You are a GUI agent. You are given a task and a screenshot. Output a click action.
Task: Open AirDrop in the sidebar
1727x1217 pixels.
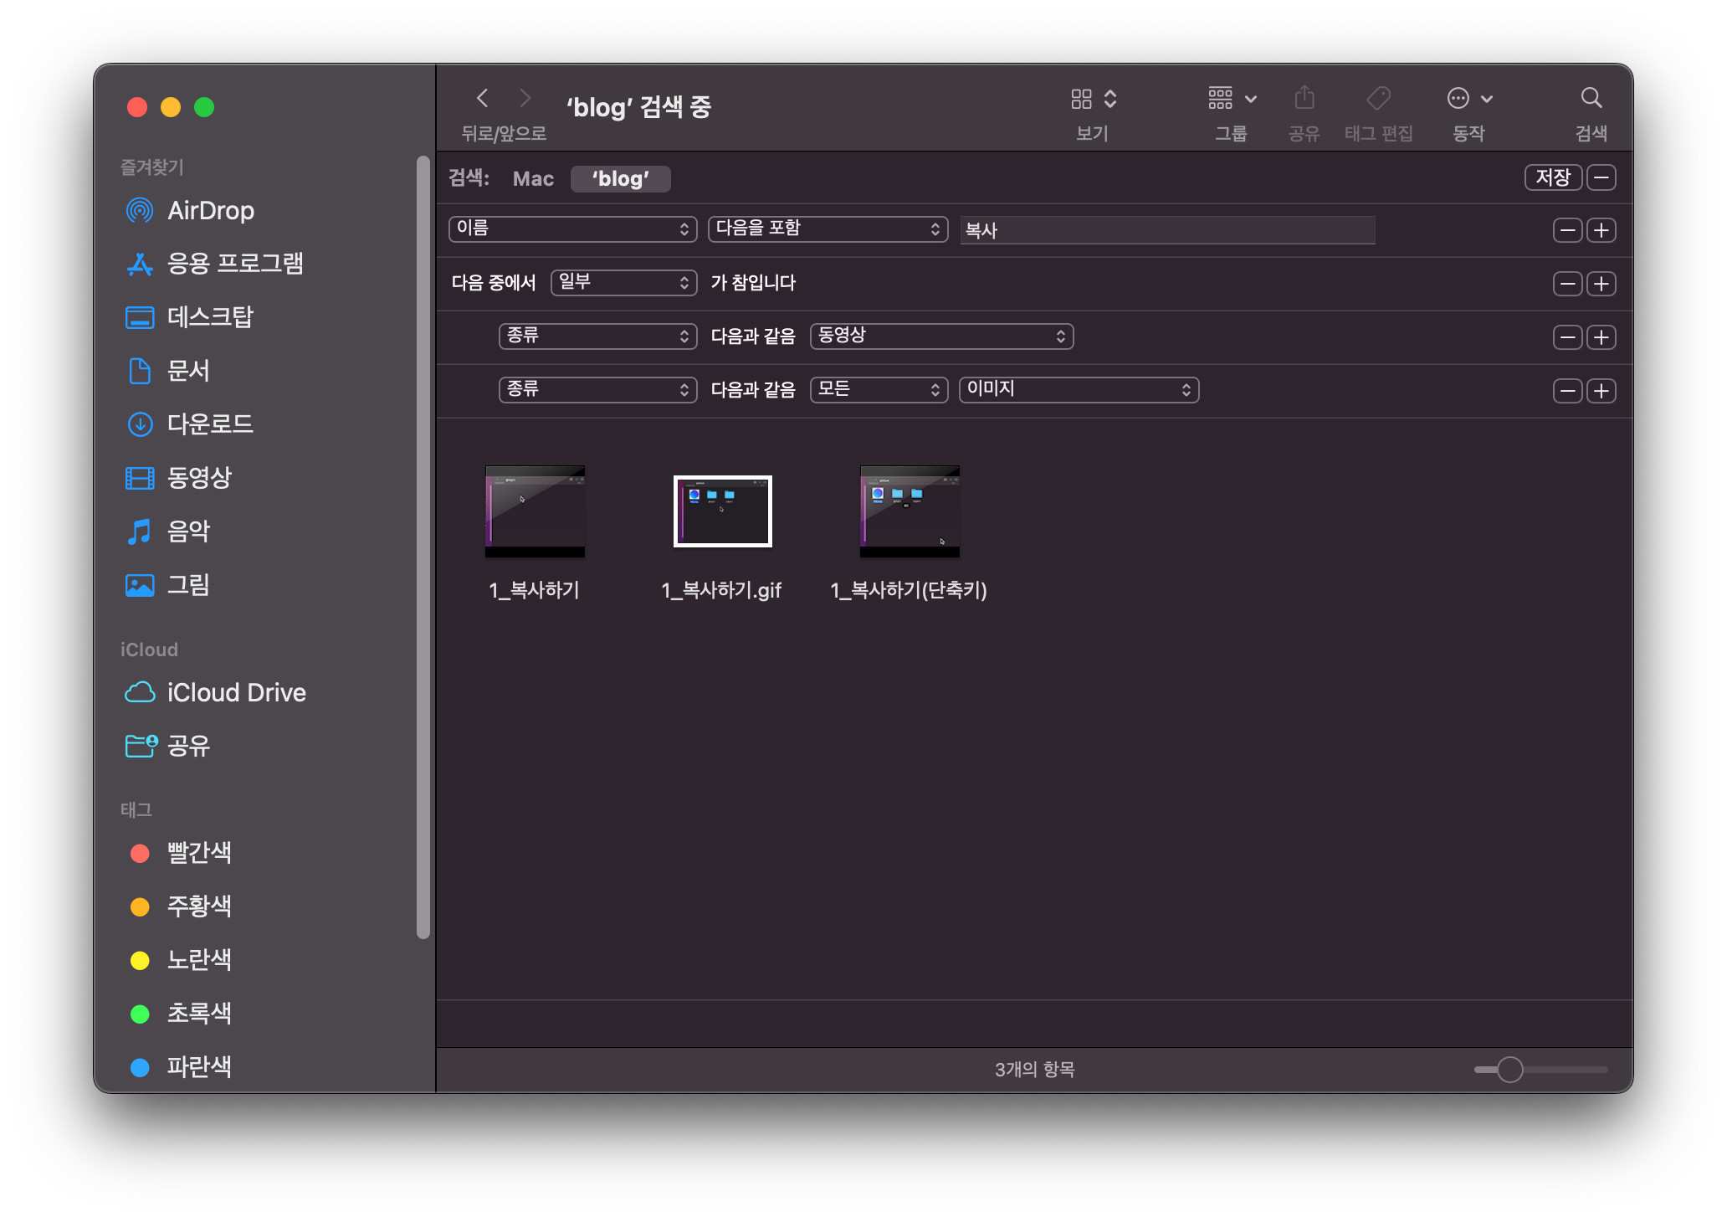pyautogui.click(x=210, y=210)
